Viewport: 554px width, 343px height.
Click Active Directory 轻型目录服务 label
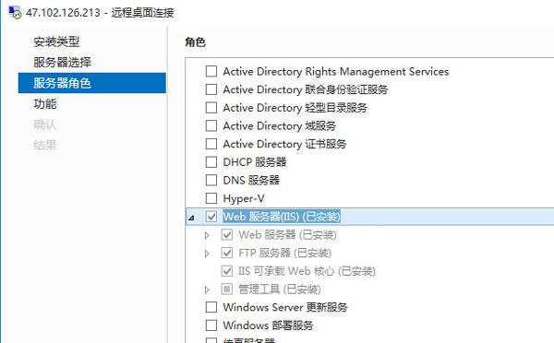[295, 108]
